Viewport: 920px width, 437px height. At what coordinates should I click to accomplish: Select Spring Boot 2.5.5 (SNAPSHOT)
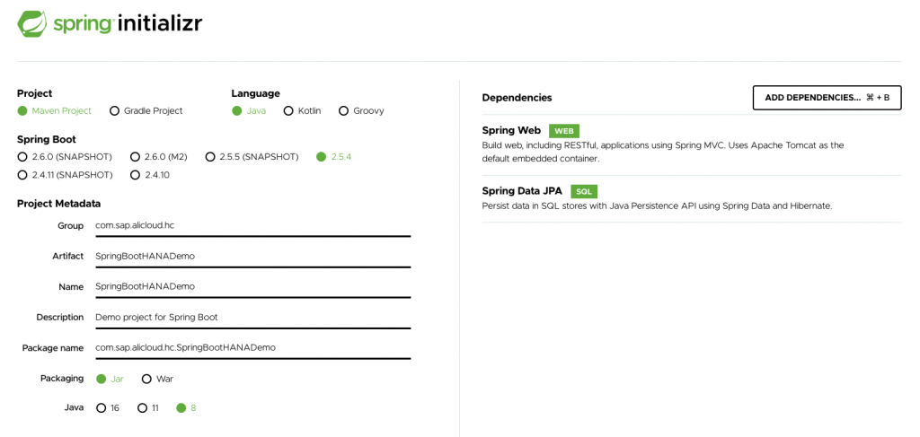pos(252,157)
